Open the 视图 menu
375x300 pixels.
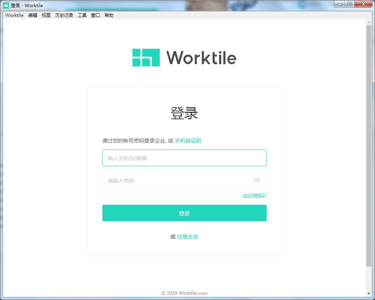(x=46, y=15)
